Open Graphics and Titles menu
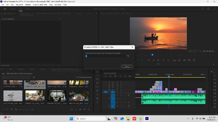This screenshot has width=218, height=122. [x=40, y=5]
